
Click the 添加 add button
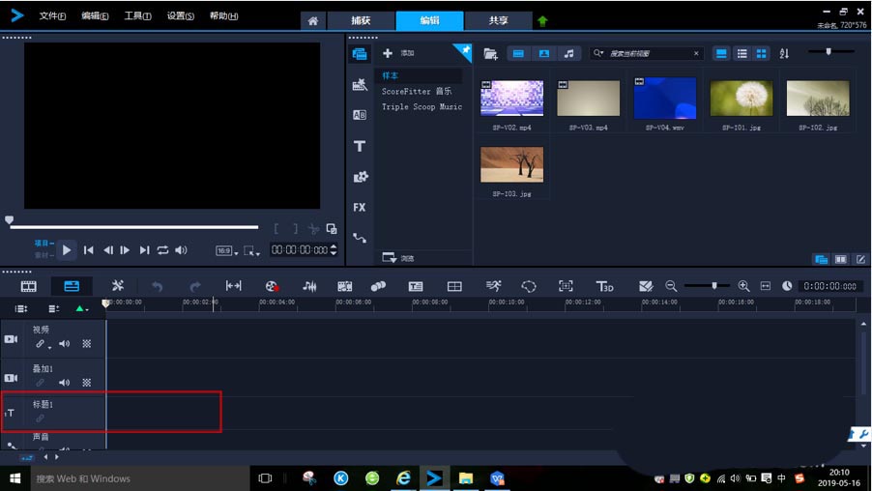[x=398, y=53]
